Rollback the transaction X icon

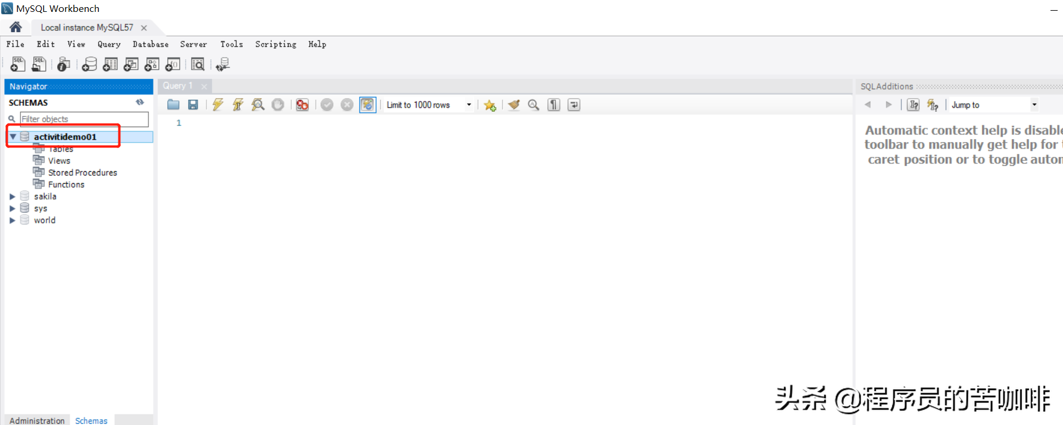pyautogui.click(x=347, y=105)
